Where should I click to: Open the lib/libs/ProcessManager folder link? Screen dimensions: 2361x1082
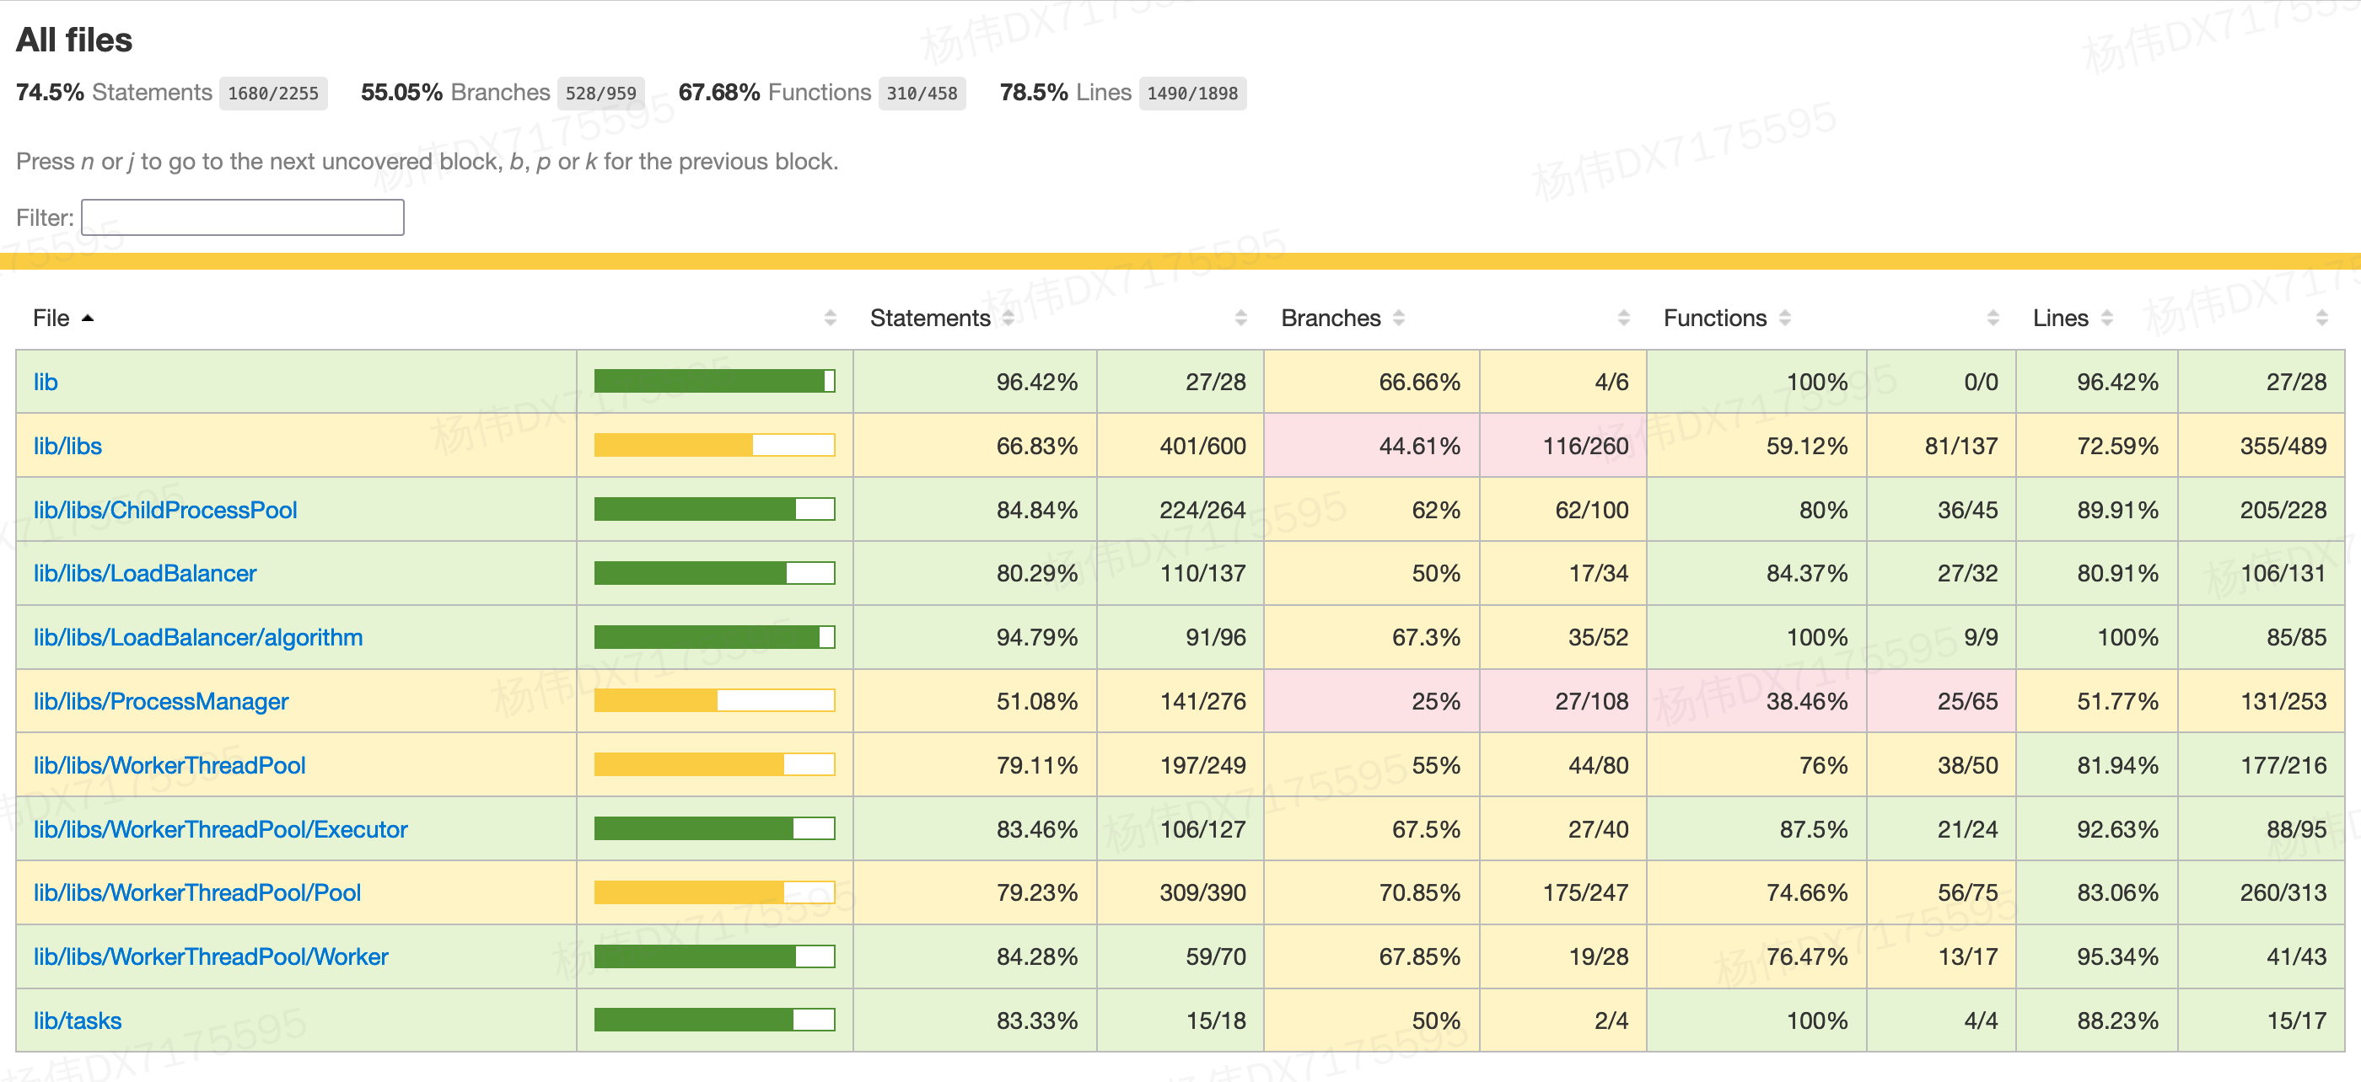point(160,701)
